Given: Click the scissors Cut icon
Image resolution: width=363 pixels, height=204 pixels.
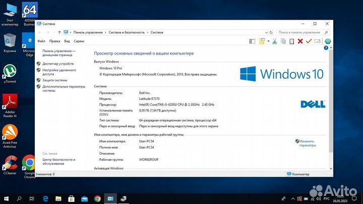Looking at the screenshot, I should point(275,41).
